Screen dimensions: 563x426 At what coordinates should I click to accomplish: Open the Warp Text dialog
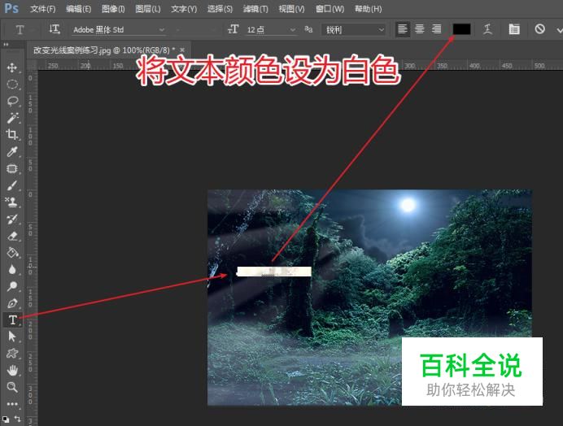(x=487, y=29)
